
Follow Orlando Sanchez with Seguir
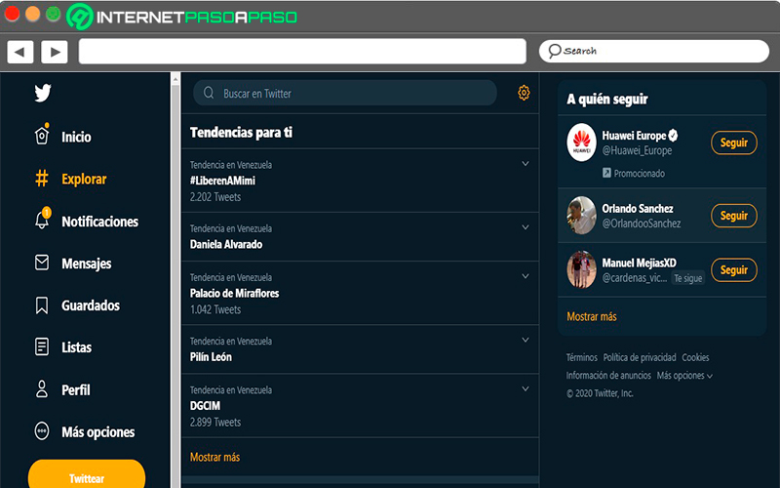tap(734, 216)
